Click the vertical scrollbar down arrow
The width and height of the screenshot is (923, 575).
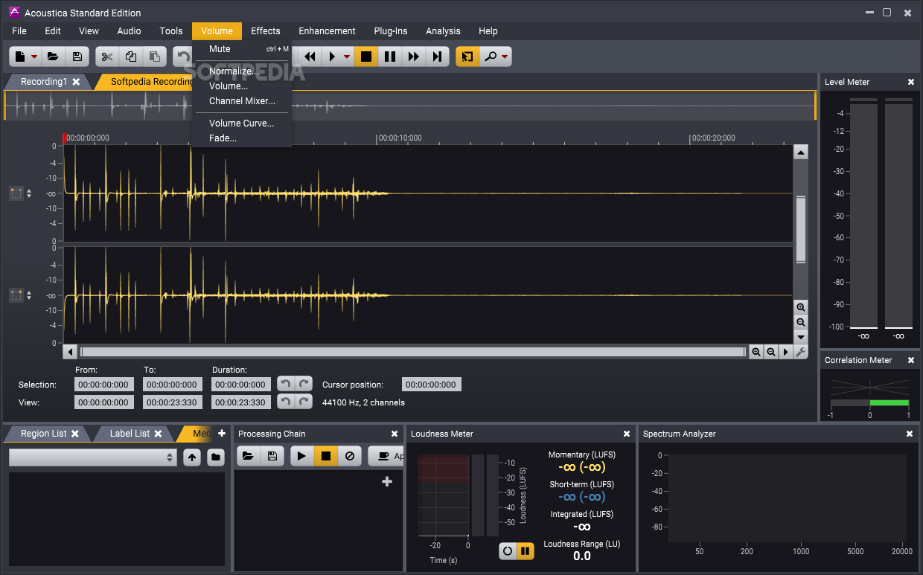pyautogui.click(x=801, y=337)
